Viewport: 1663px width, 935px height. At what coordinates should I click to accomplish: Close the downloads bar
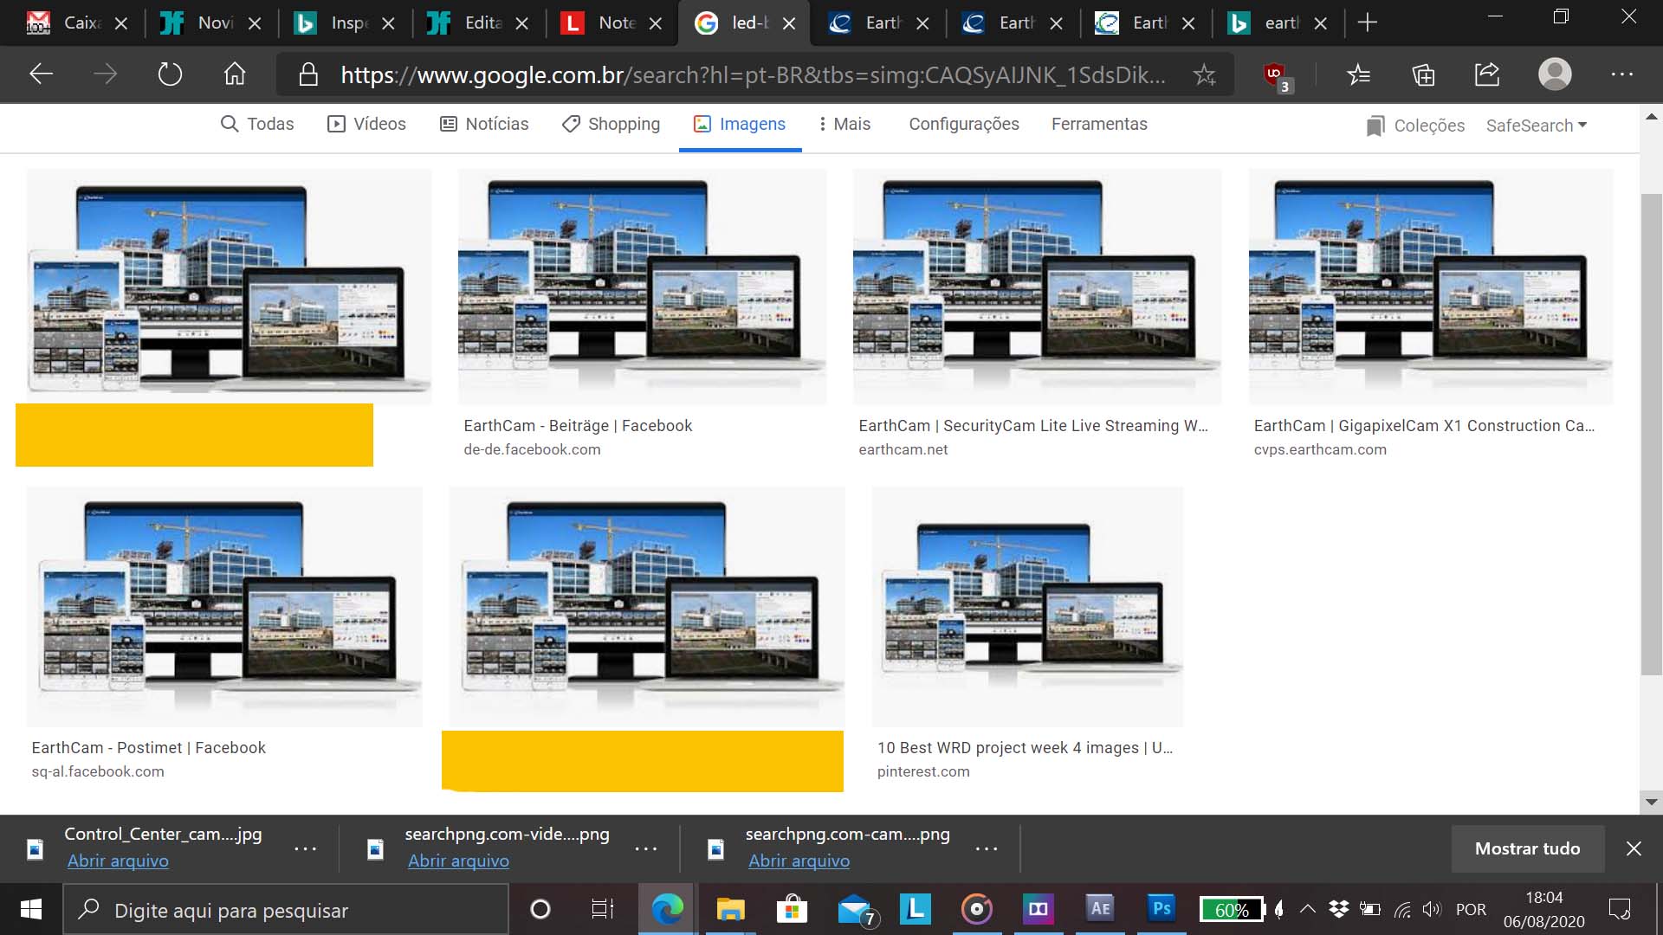pyautogui.click(x=1634, y=849)
